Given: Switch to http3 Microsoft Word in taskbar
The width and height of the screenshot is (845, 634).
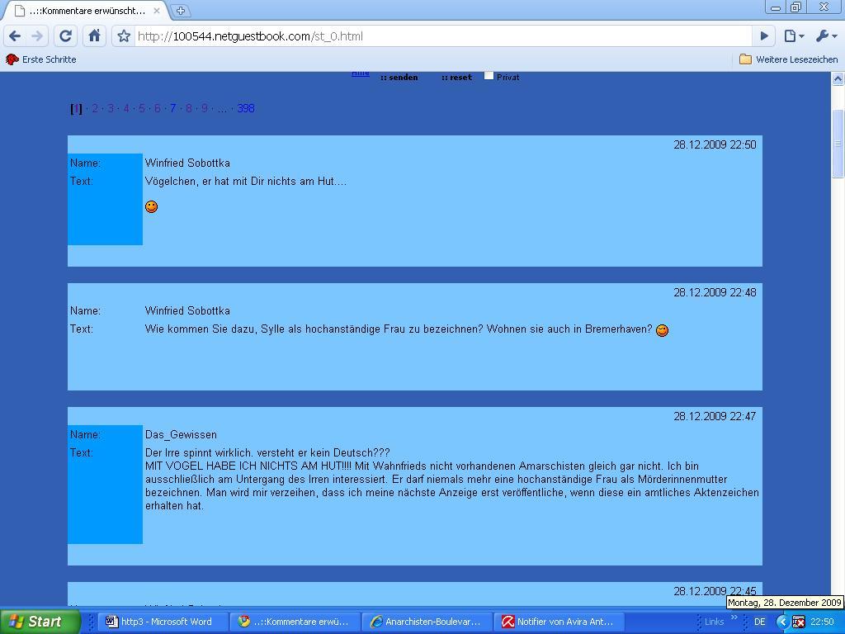Looking at the screenshot, I should pos(163,622).
